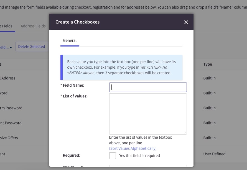Viewport: 247px width, 170px height.
Task: Select the Confirm Password row name
Action: [11, 108]
